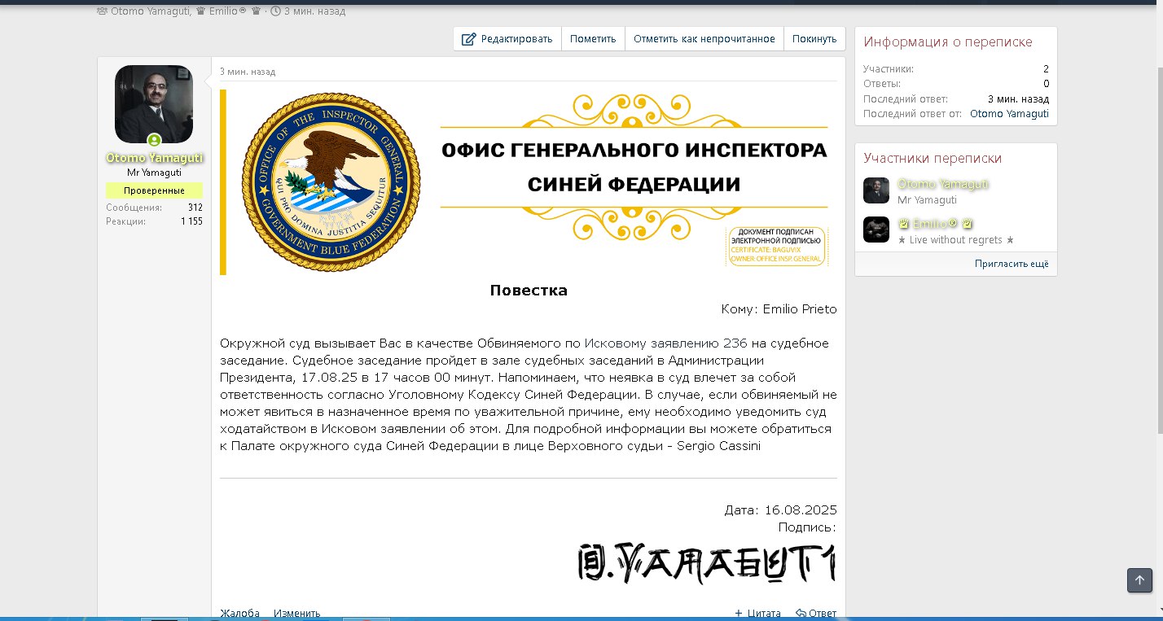Quote the post with Цитата
This screenshot has width=1163, height=621.
pos(757,614)
